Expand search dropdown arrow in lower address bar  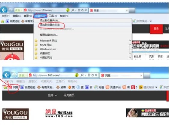point(85,75)
